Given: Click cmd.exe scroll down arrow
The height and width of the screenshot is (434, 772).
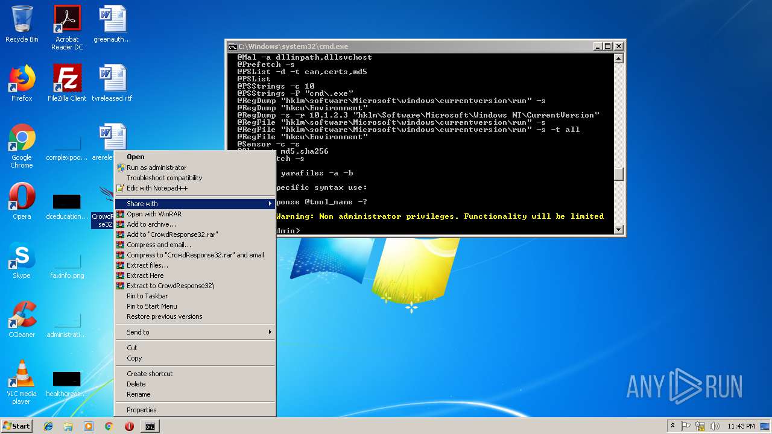Looking at the screenshot, I should pos(618,230).
